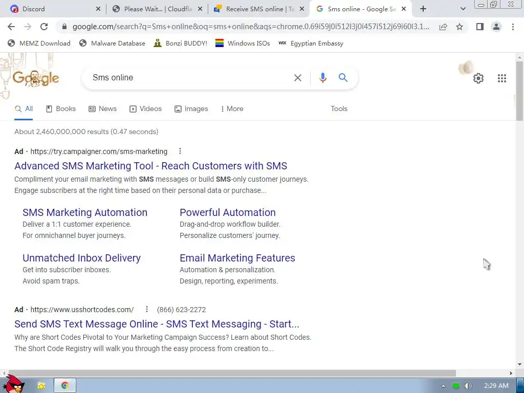Click the green network tray icon
The image size is (524, 393).
(x=456, y=386)
